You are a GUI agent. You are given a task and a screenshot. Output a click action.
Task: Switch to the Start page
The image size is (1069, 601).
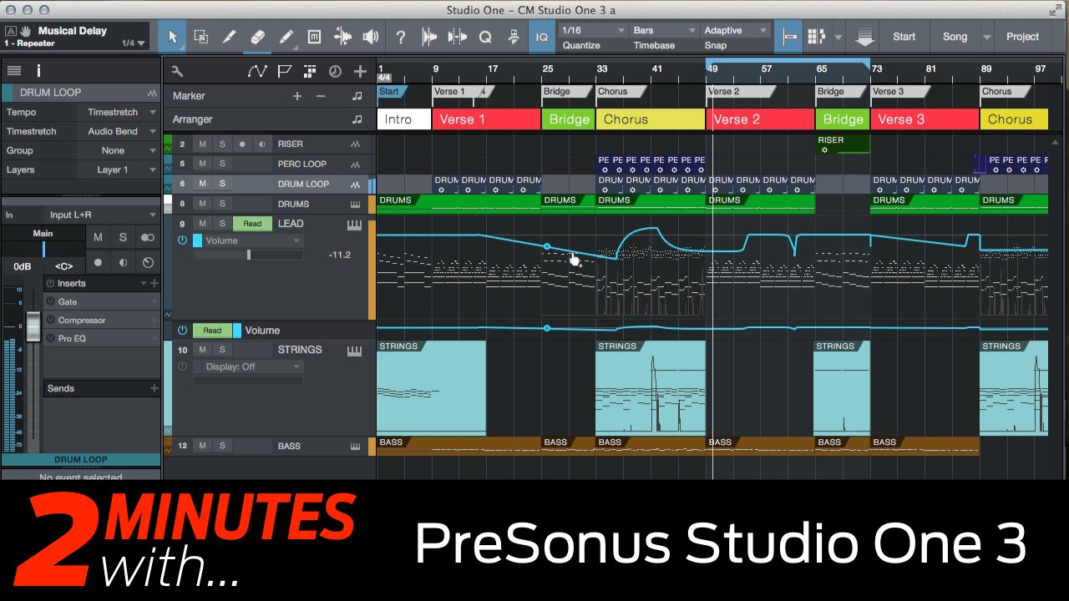pos(904,37)
